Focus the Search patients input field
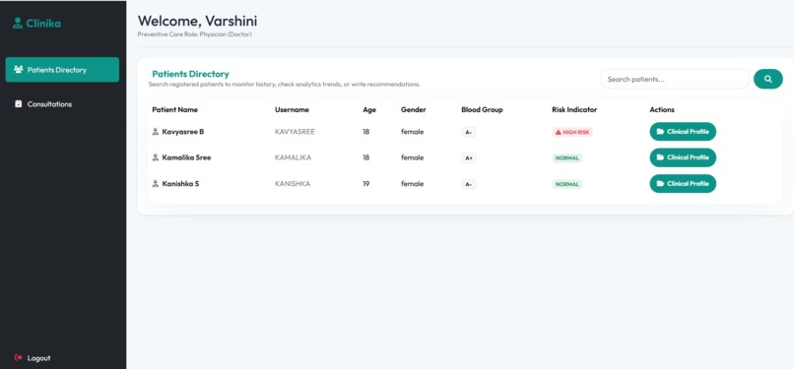 [675, 80]
